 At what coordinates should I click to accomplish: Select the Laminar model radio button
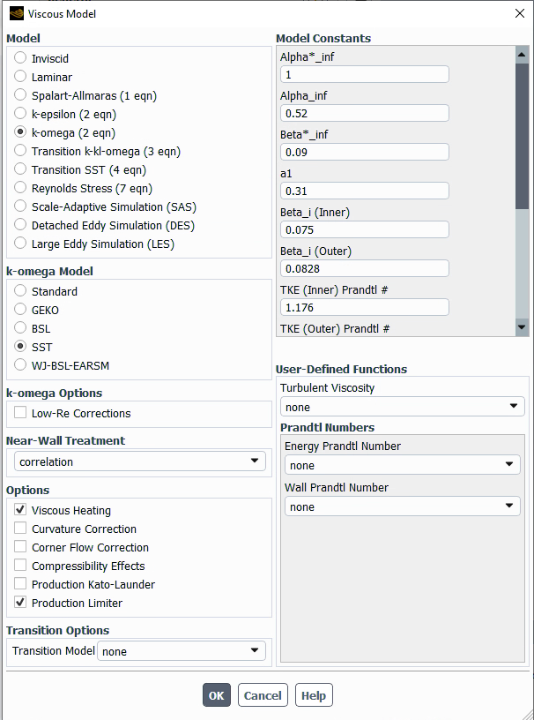click(20, 77)
